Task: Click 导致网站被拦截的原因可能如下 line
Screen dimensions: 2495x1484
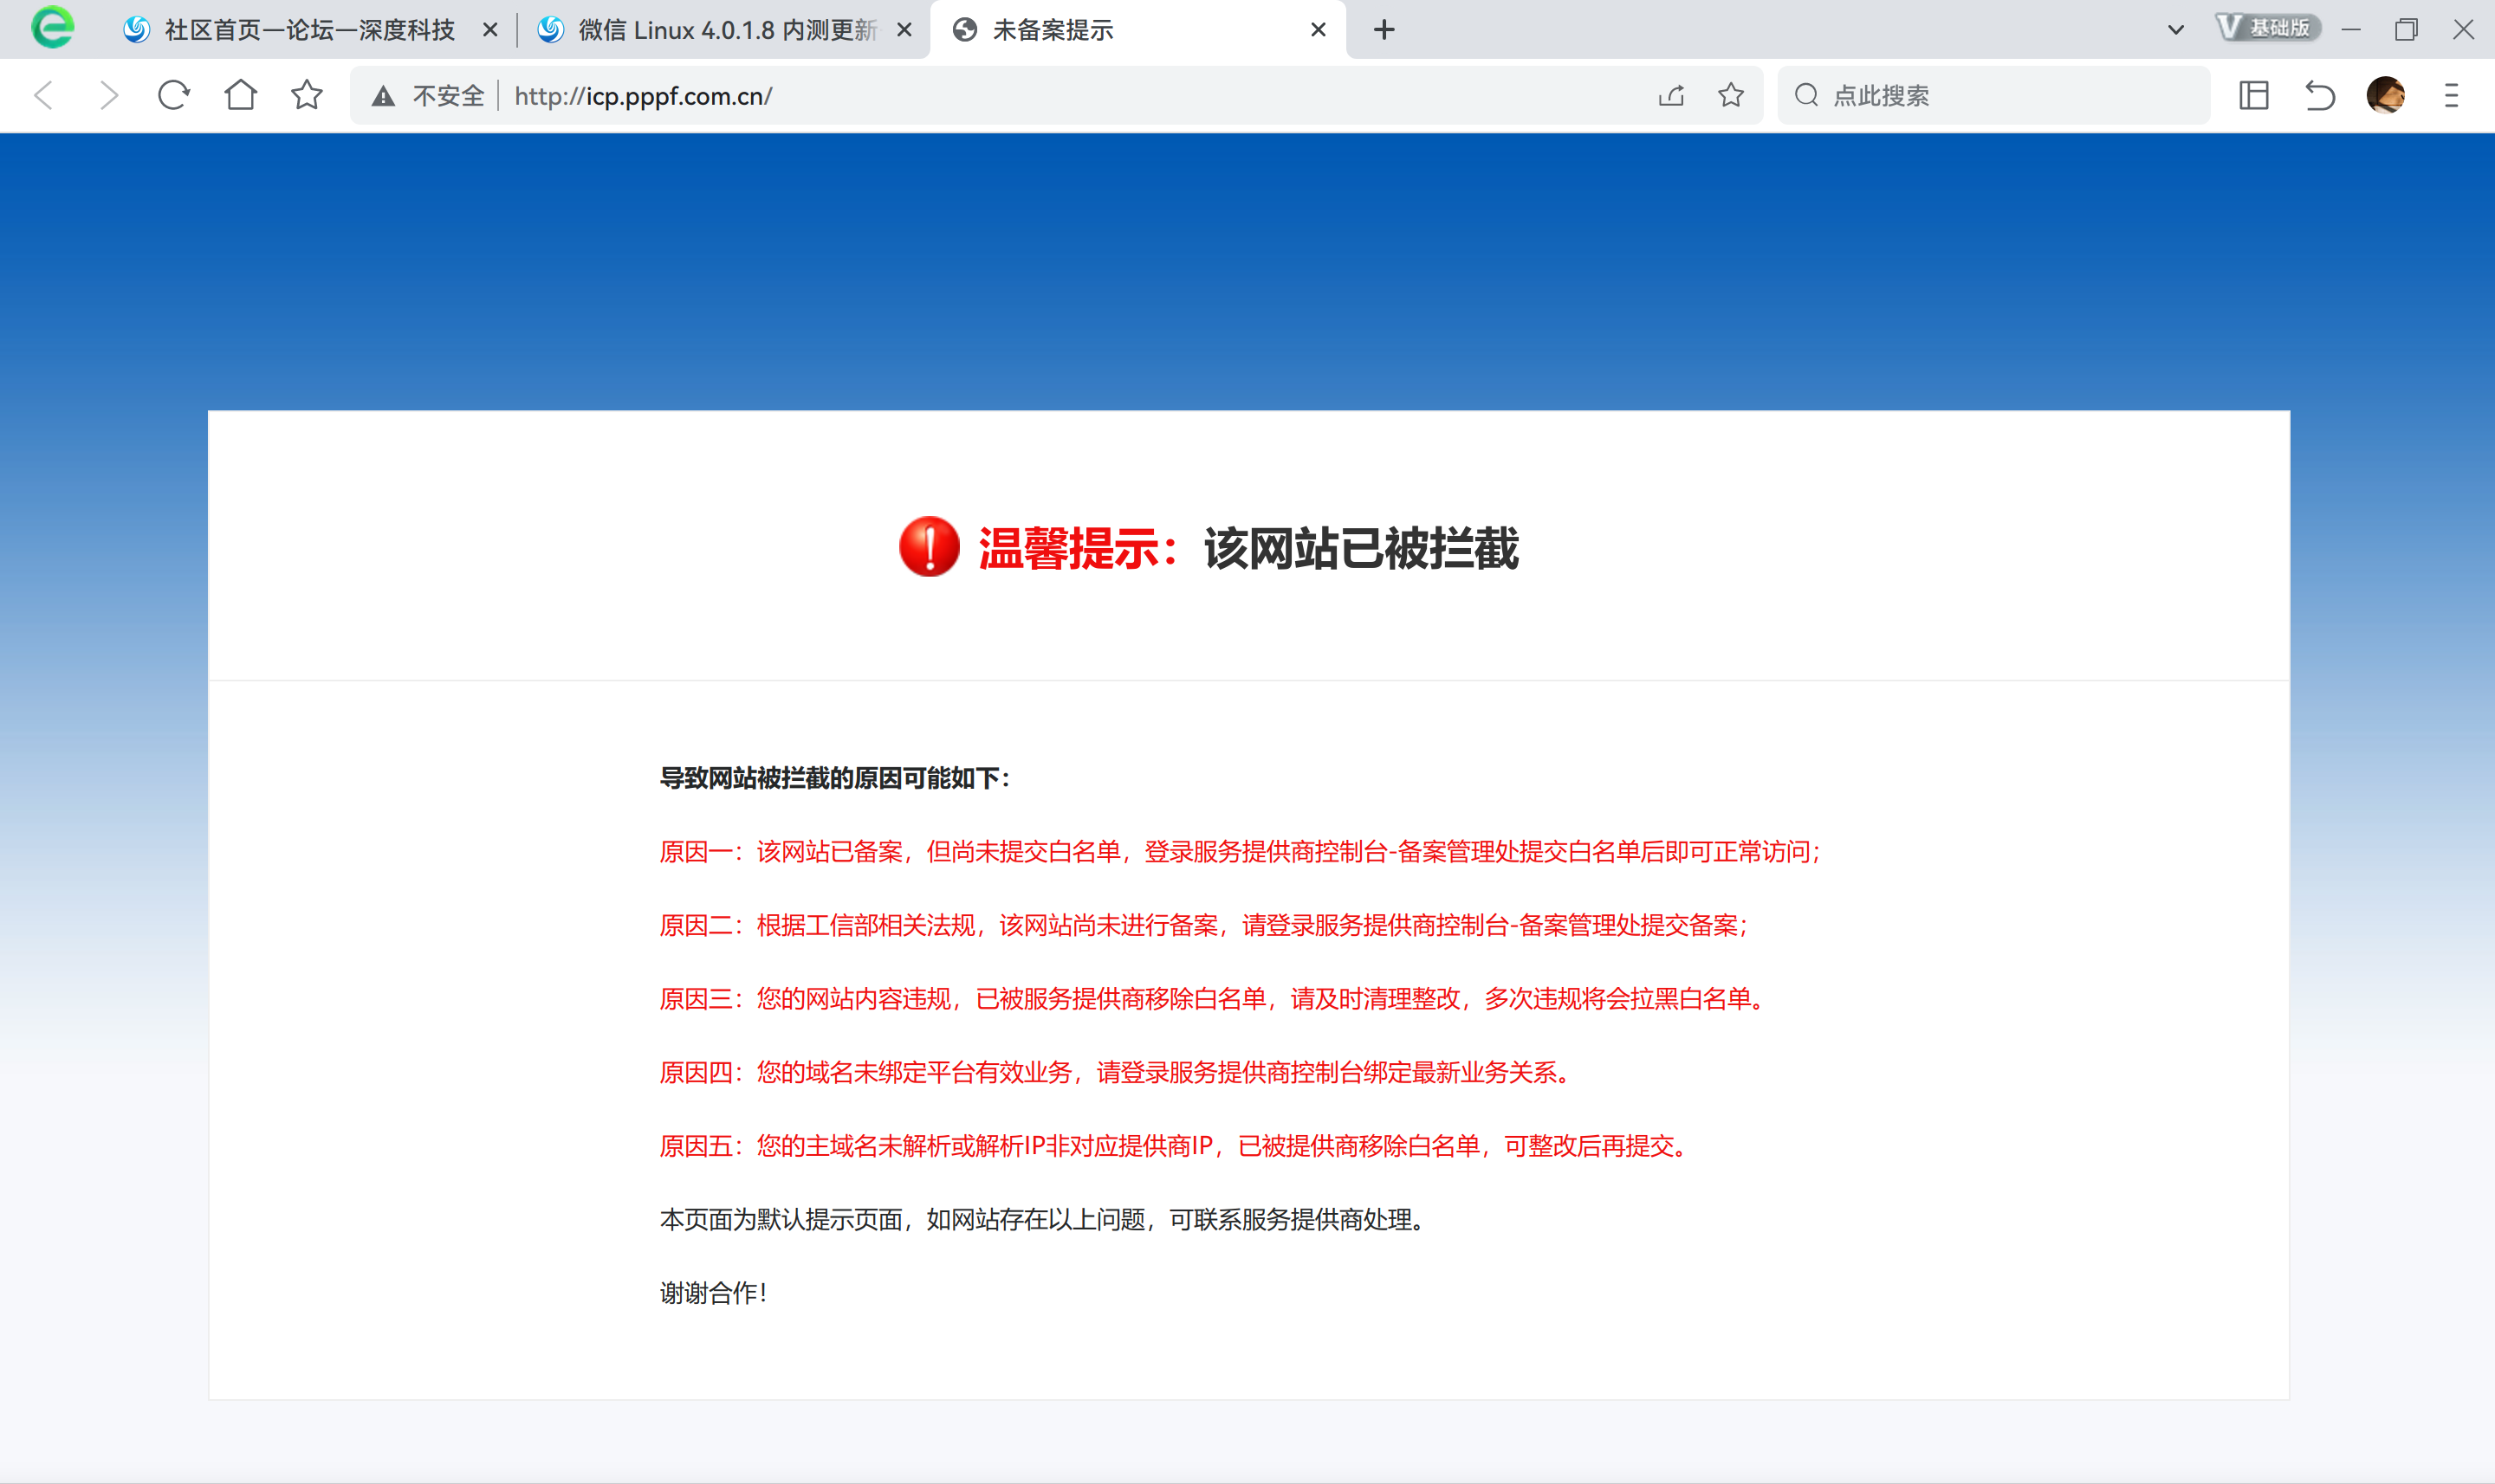Action: tap(835, 778)
